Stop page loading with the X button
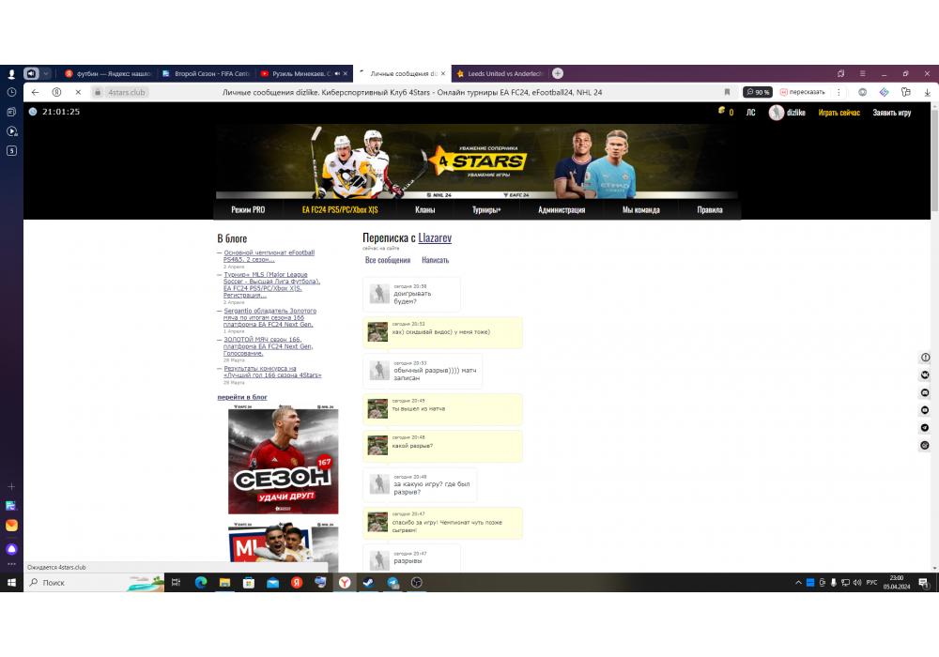The height and width of the screenshot is (657, 939). [x=78, y=92]
